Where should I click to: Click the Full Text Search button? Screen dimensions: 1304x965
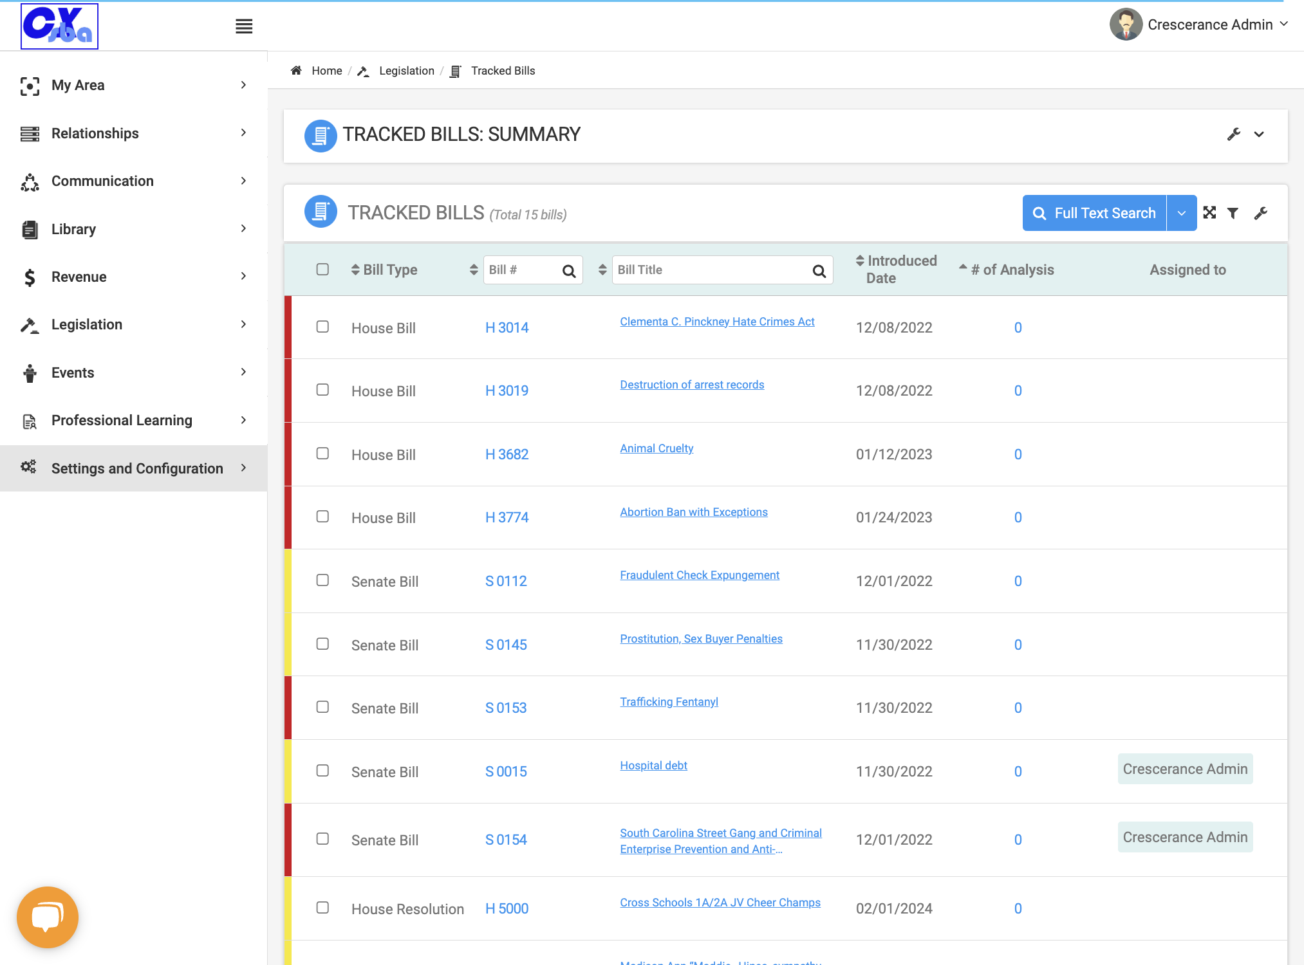(1094, 213)
